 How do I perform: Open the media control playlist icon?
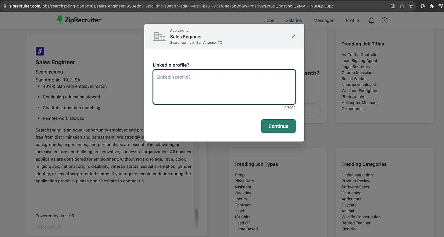[x=440, y=6]
